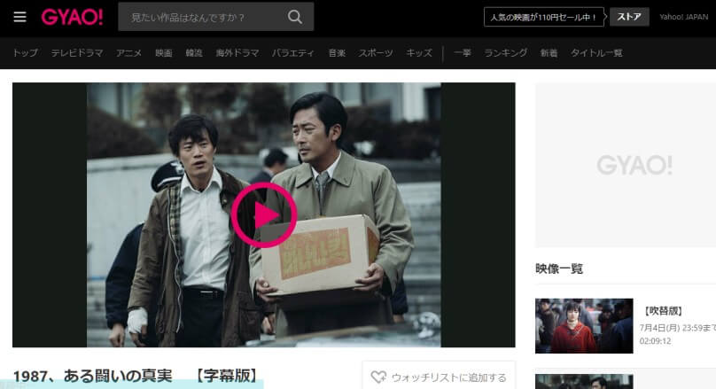716x389 pixels.
Task: Click the GYAO! placeholder ad banner
Action: point(626,165)
